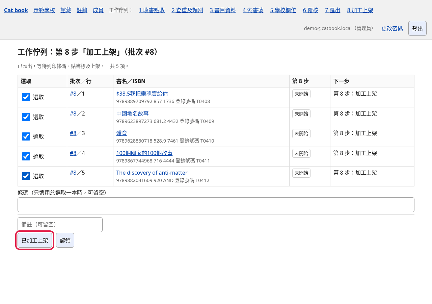Open step 3 書目資料 queue
The width and height of the screenshot is (432, 304).
223,10
